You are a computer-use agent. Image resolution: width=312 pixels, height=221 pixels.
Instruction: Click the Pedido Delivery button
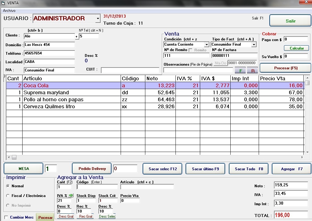point(92,169)
